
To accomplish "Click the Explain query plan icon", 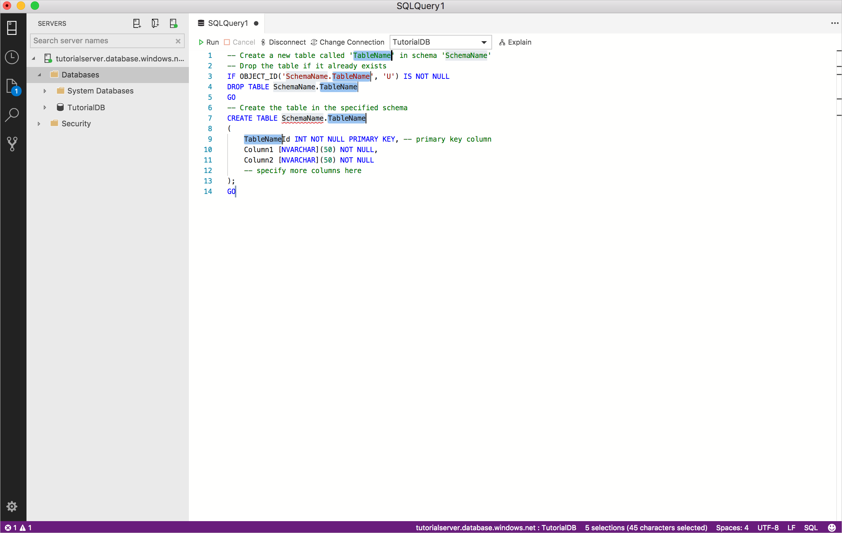I will [x=502, y=42].
